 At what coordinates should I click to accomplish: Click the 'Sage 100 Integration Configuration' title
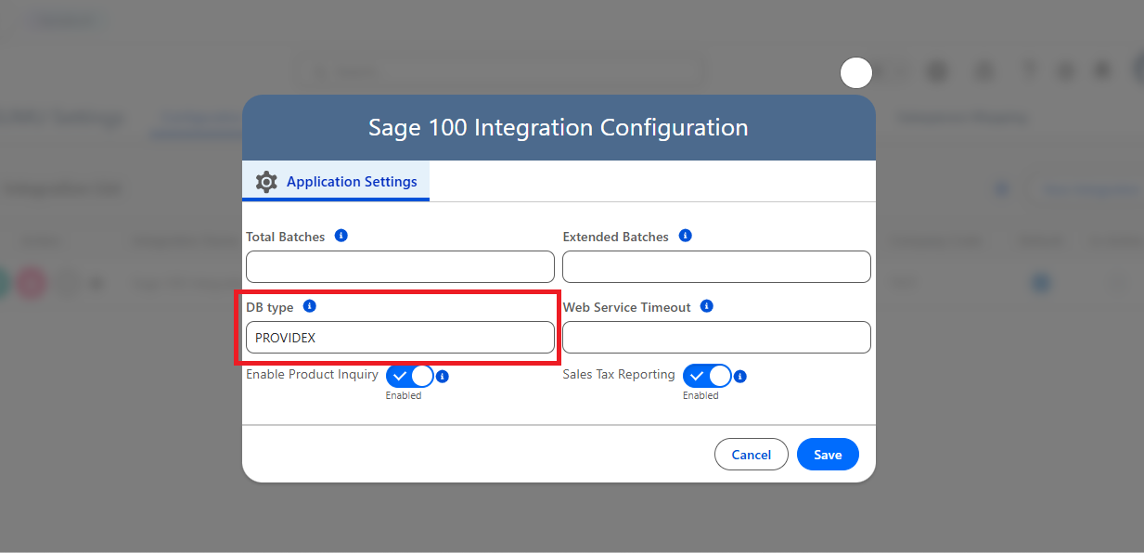(x=559, y=127)
